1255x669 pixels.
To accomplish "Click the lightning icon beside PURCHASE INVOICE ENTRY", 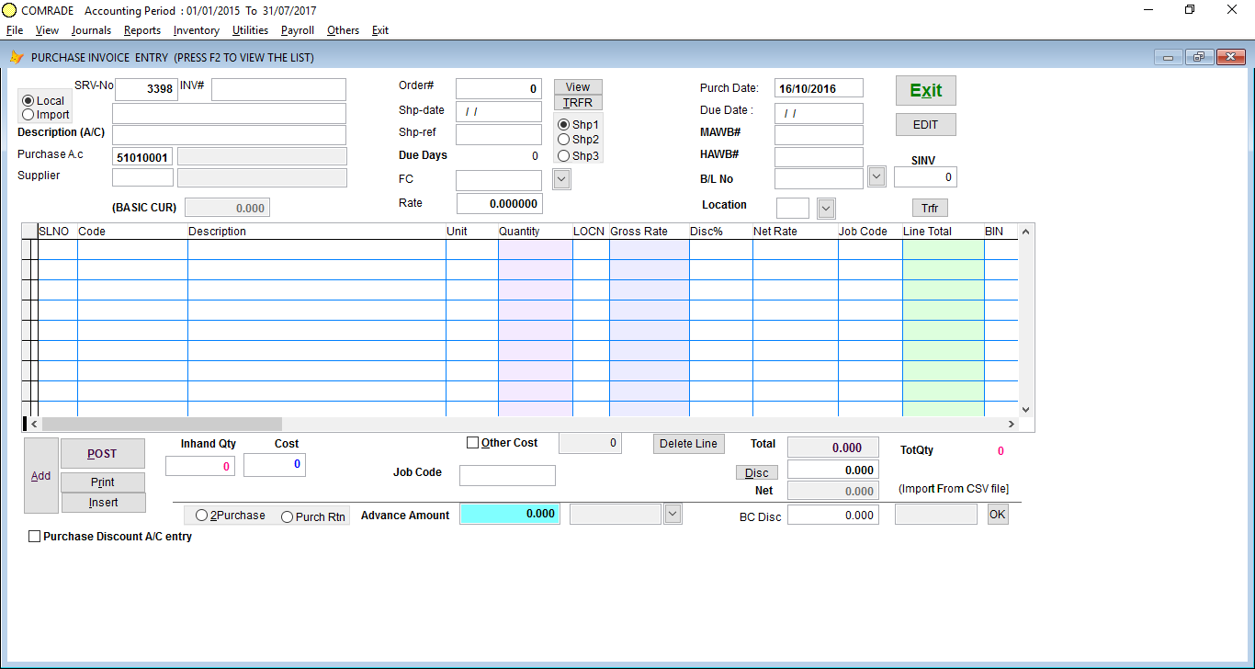I will tap(17, 57).
